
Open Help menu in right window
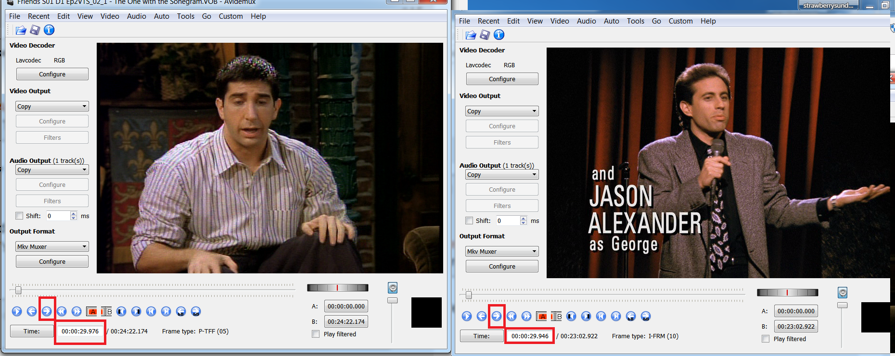708,21
